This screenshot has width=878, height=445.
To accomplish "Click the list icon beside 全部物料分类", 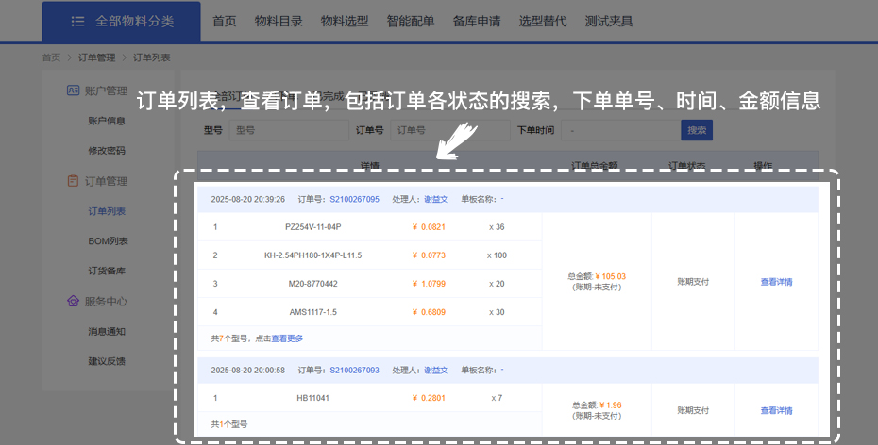I will [x=77, y=22].
